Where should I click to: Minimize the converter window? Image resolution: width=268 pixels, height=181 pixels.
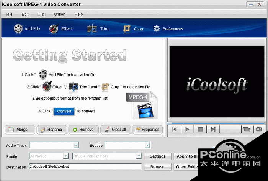coord(250,5)
